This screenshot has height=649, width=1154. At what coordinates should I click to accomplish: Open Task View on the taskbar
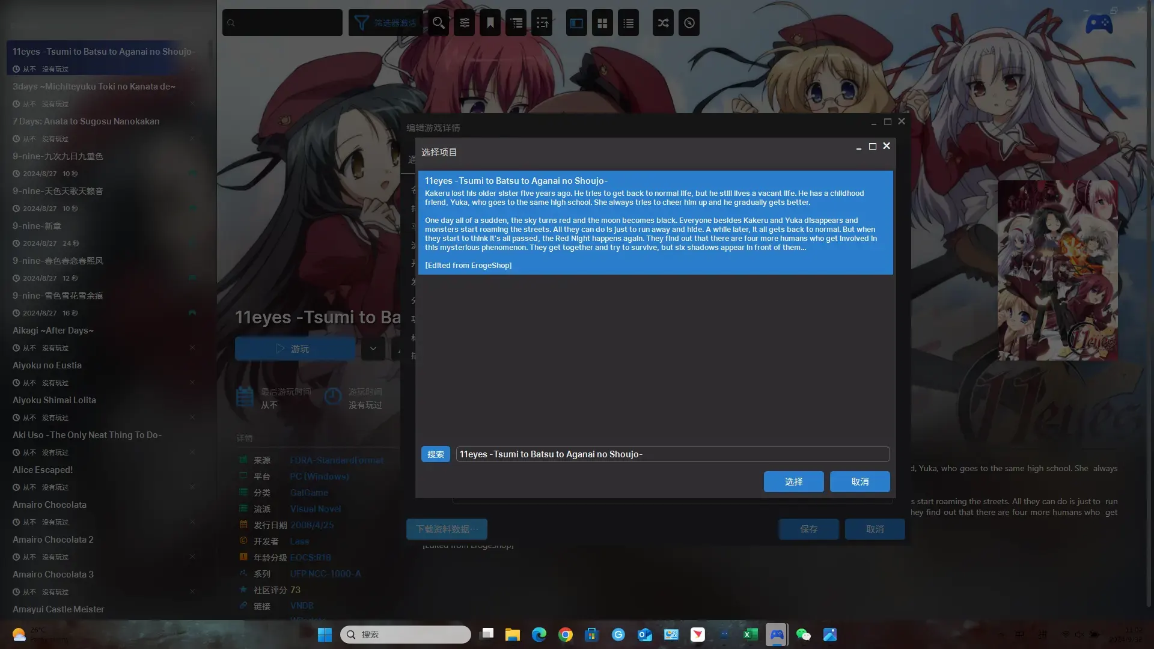coord(487,635)
